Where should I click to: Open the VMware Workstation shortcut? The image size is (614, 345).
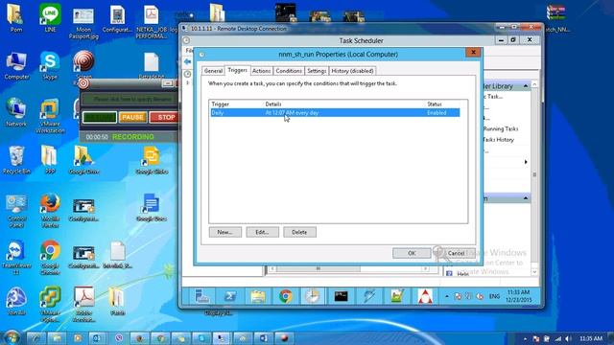click(x=50, y=115)
